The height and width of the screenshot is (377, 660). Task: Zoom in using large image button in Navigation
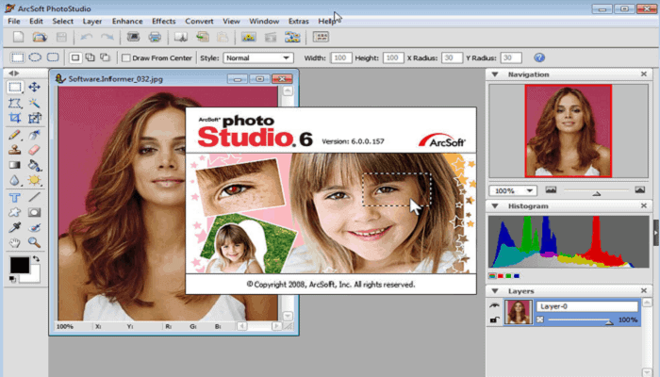[x=640, y=190]
